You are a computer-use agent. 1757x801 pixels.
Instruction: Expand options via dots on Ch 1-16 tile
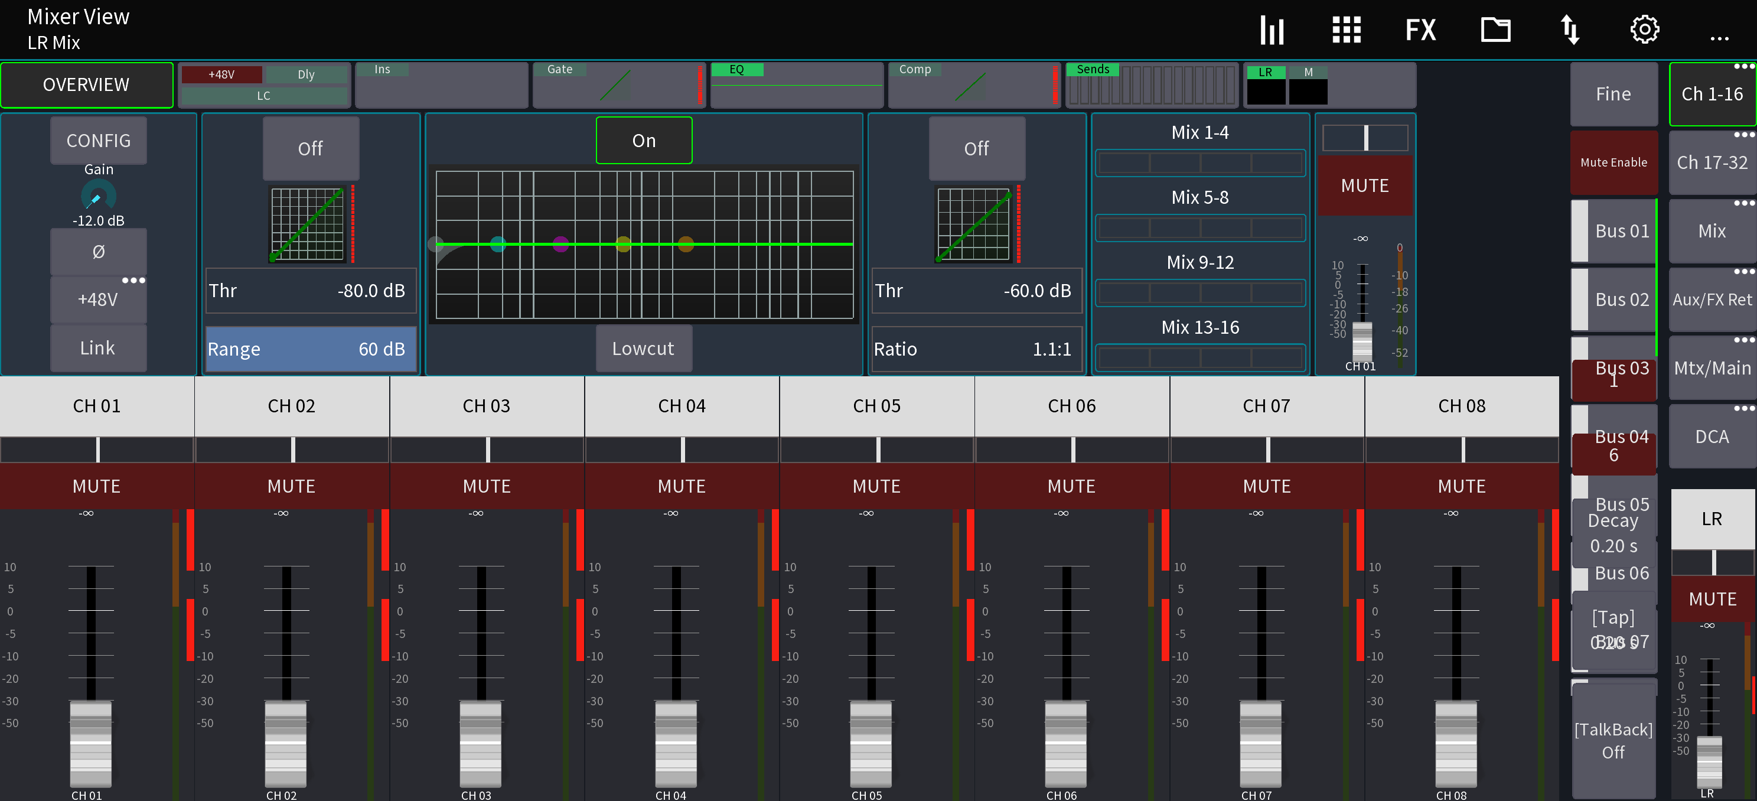(1745, 67)
